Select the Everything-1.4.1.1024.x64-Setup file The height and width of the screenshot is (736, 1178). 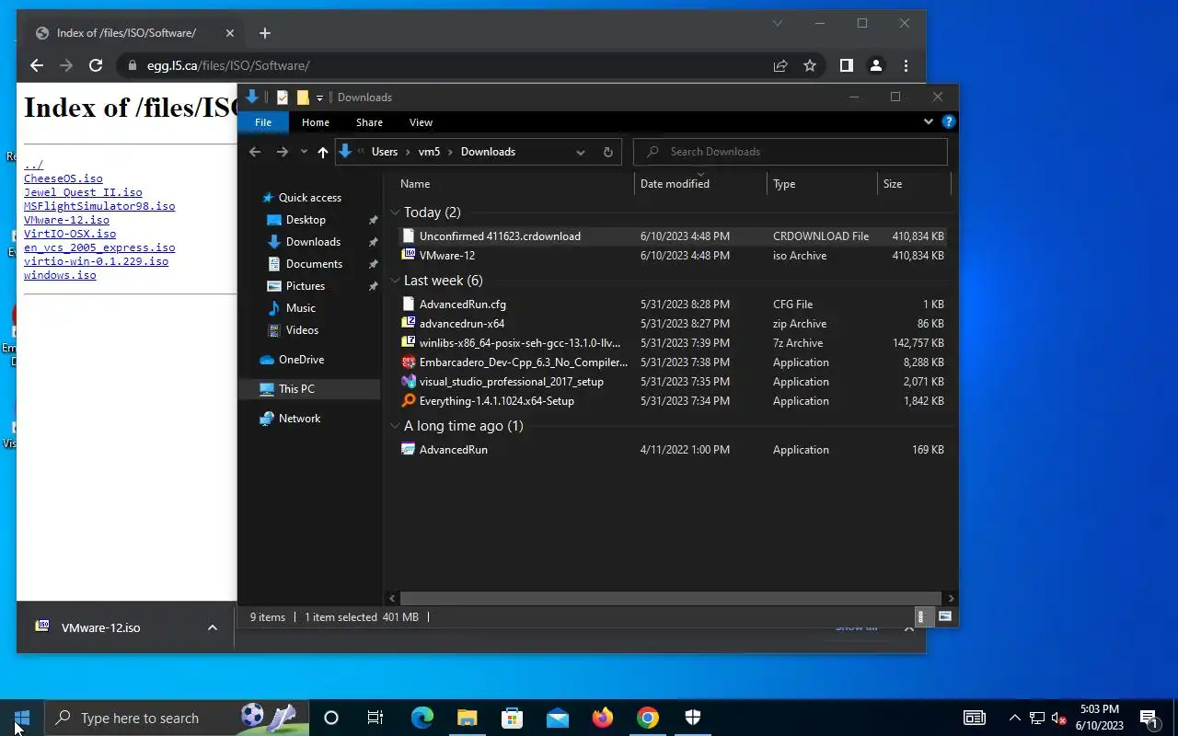point(673,401)
